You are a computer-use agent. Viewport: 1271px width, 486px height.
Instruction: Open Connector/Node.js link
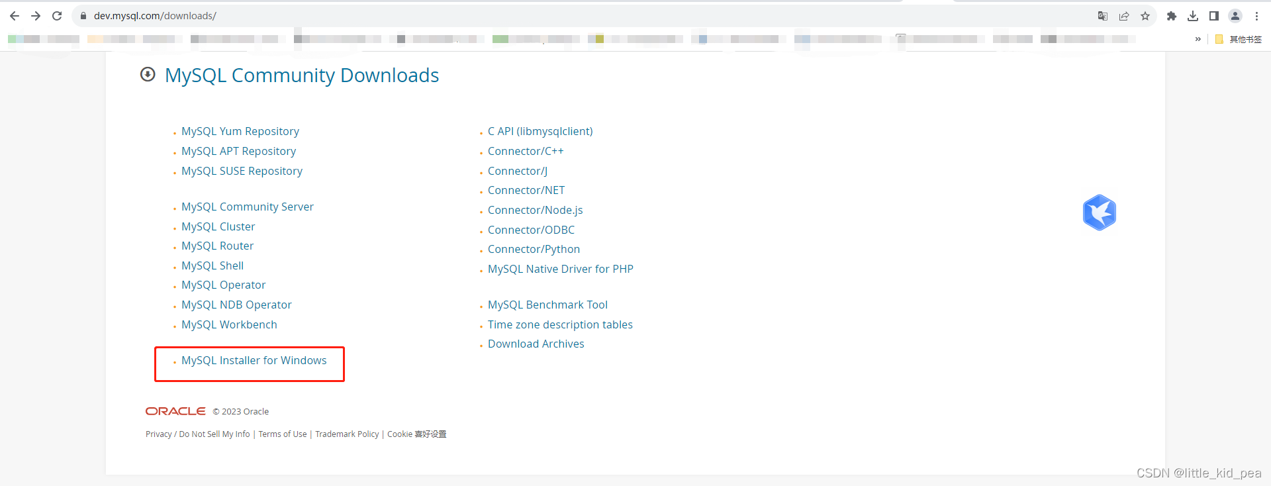tap(536, 210)
